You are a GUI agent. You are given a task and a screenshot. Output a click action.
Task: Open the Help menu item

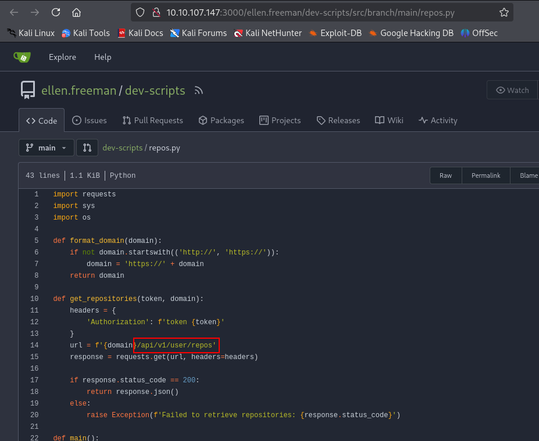(103, 57)
